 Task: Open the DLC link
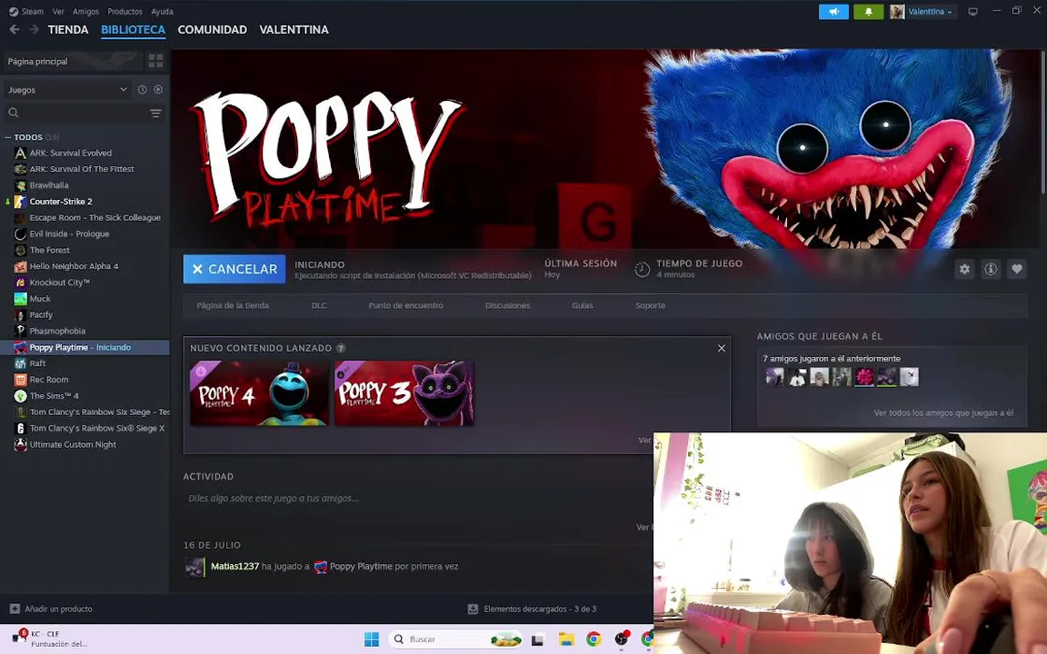click(x=318, y=305)
